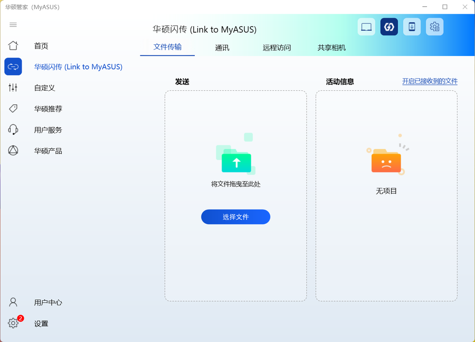Open the 自定义 customization sliders icon

tap(13, 88)
